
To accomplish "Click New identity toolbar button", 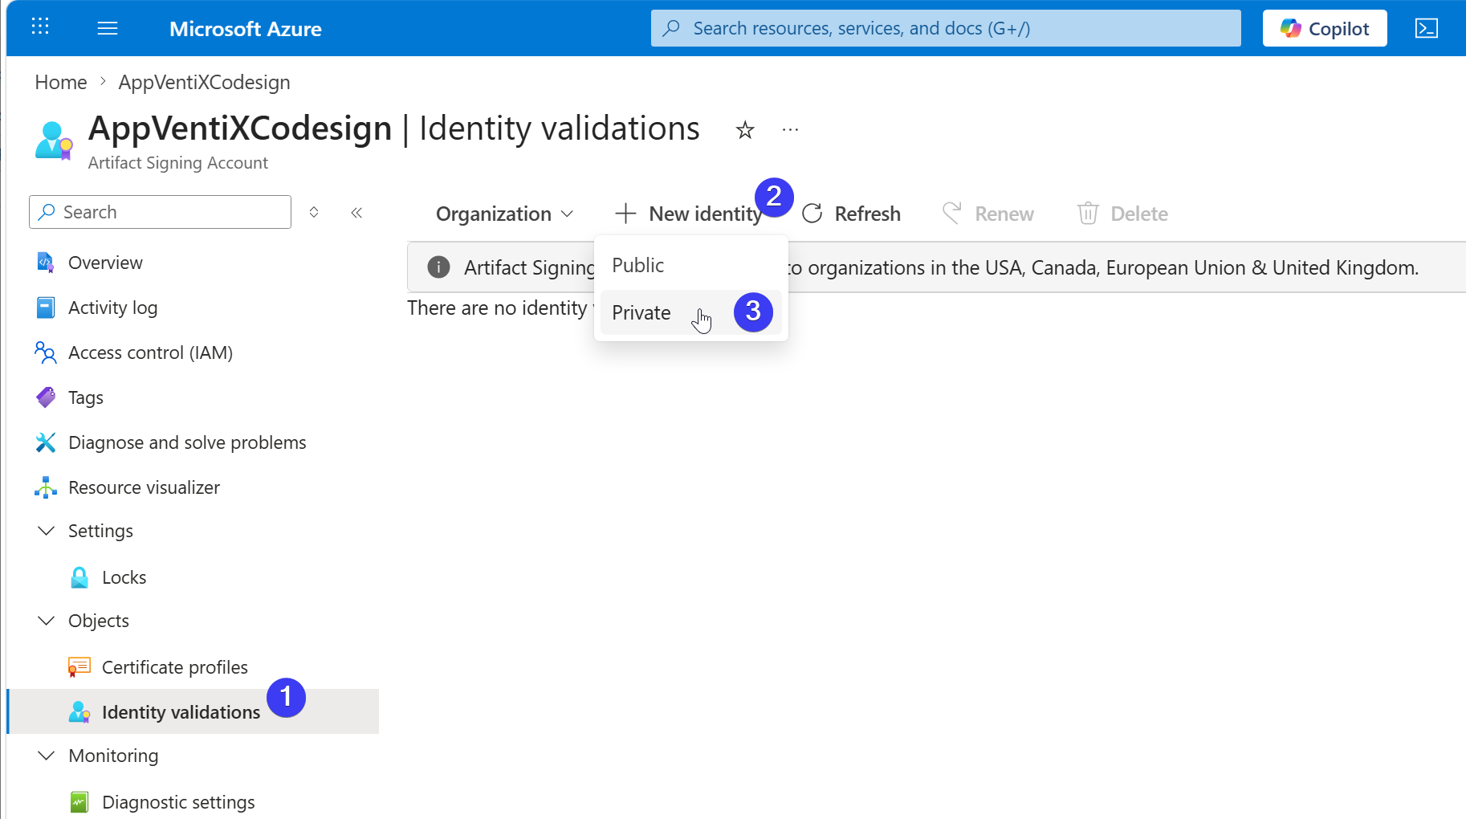I will 689,214.
